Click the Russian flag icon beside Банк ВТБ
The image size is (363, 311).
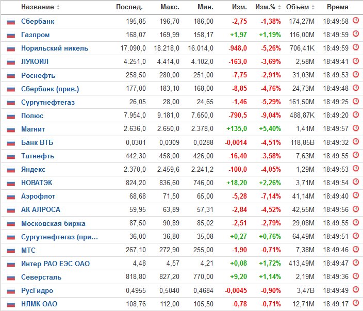tap(11, 143)
